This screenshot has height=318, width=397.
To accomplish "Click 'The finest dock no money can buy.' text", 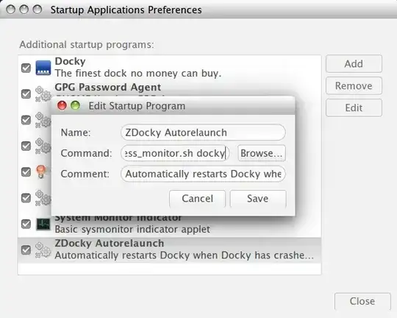I will point(138,74).
